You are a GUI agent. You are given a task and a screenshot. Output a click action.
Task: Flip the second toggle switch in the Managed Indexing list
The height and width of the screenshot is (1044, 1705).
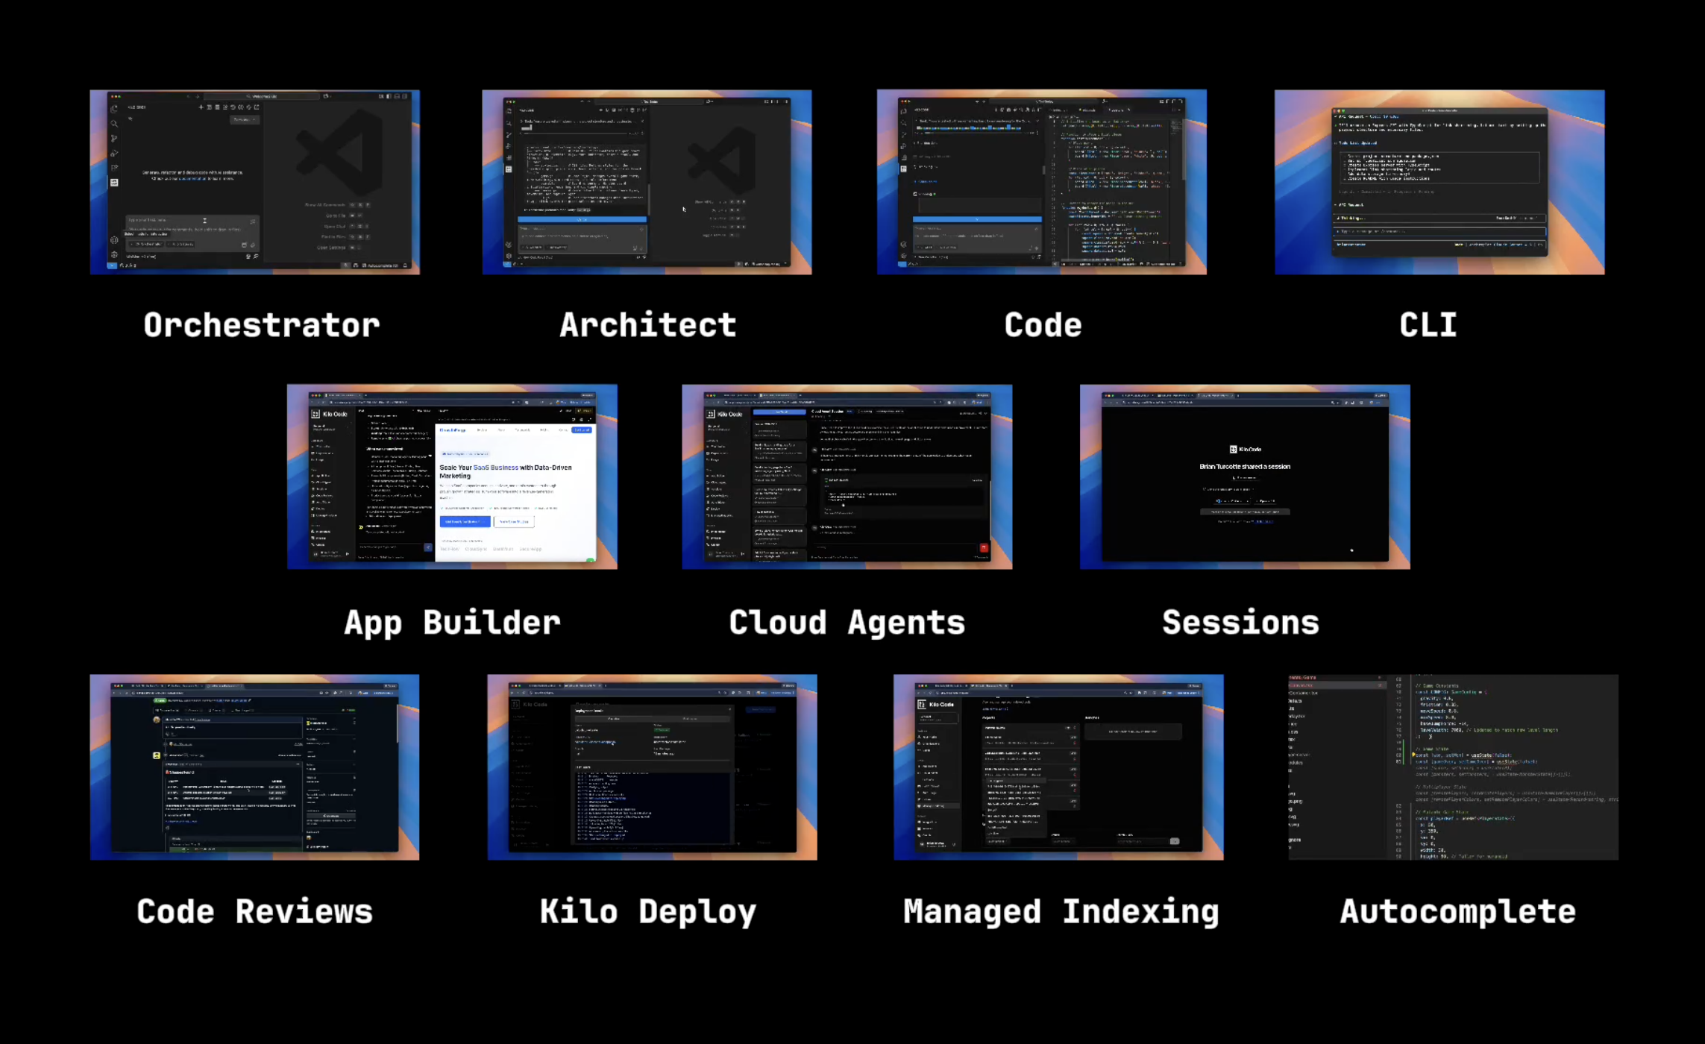[1075, 753]
